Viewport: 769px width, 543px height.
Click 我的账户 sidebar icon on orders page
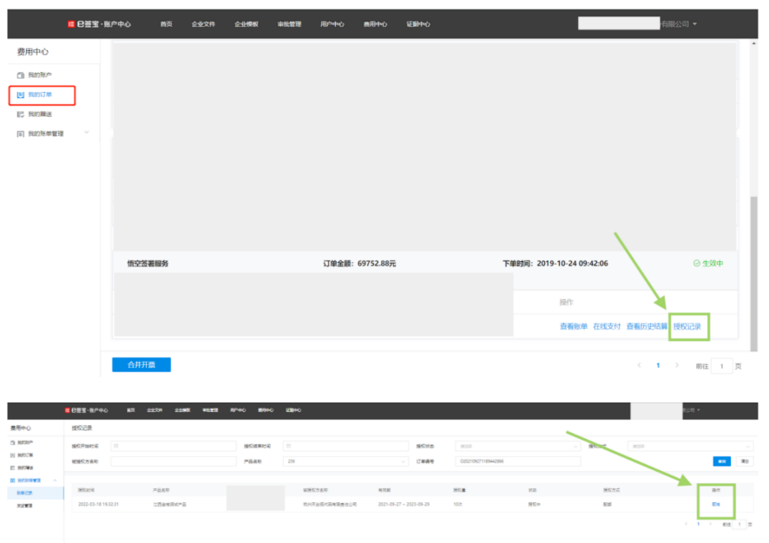click(21, 75)
